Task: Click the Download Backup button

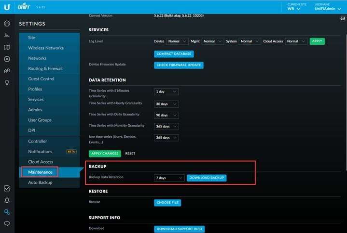Action: pyautogui.click(x=207, y=178)
